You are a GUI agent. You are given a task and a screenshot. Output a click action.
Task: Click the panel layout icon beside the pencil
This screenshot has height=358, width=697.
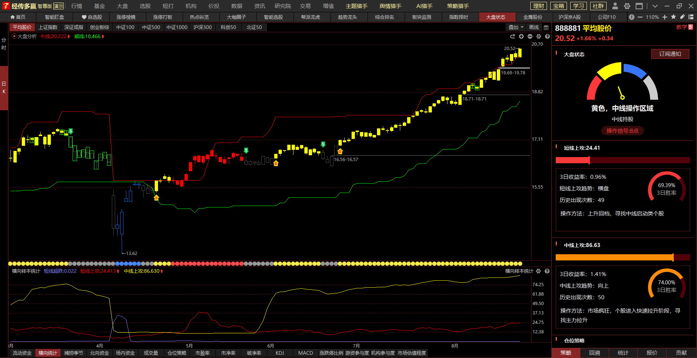691,17
